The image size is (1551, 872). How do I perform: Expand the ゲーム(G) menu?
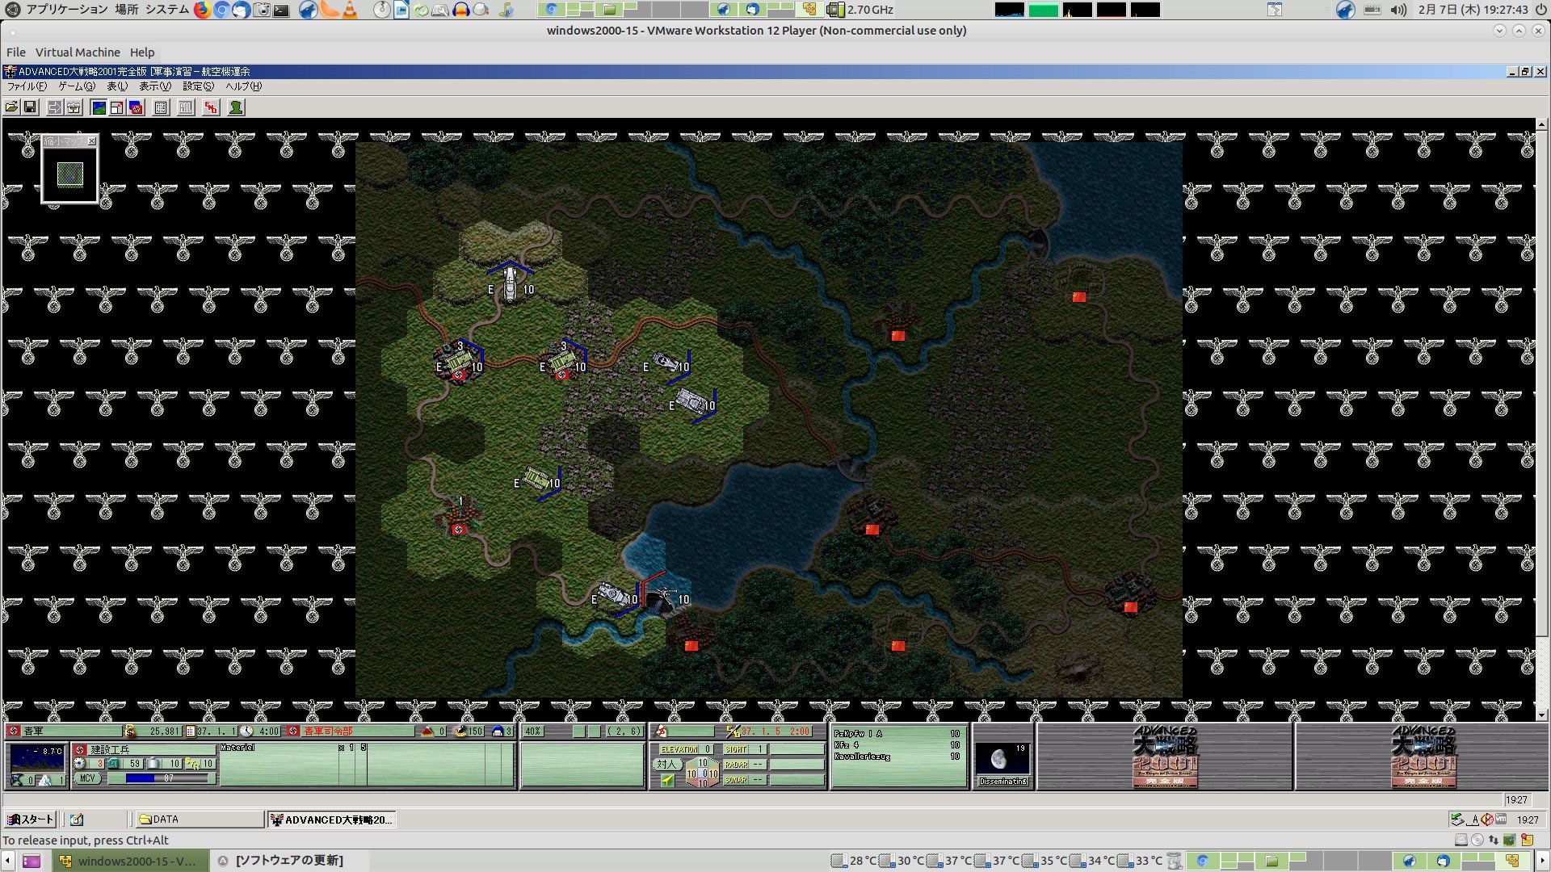pyautogui.click(x=76, y=86)
